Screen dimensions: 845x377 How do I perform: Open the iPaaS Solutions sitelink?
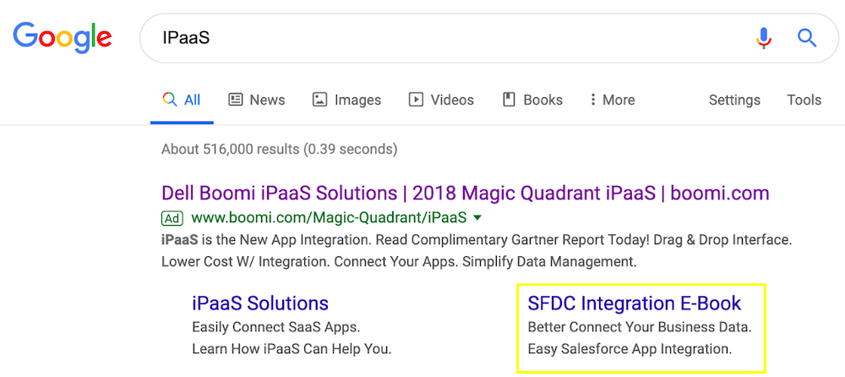coord(260,303)
